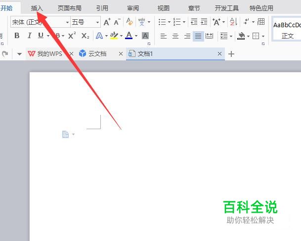Switch to the 开发工具 tab

tap(227, 8)
